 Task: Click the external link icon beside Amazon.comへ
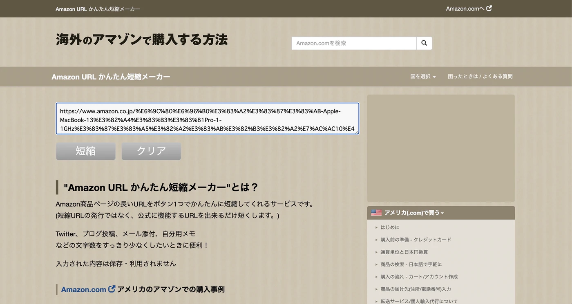pos(489,8)
